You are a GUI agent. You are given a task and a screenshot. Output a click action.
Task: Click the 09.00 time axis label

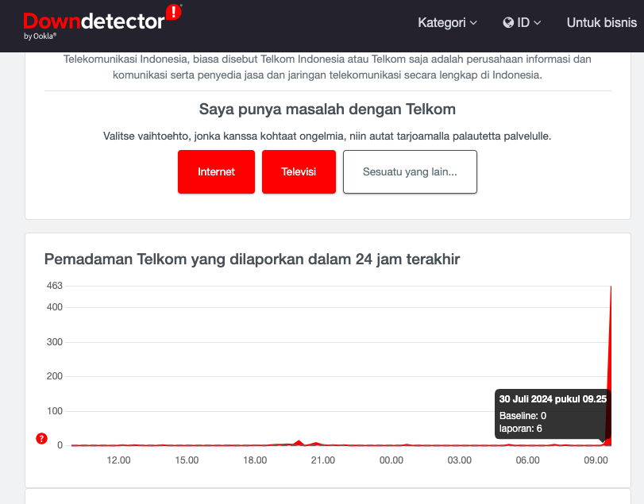point(596,460)
